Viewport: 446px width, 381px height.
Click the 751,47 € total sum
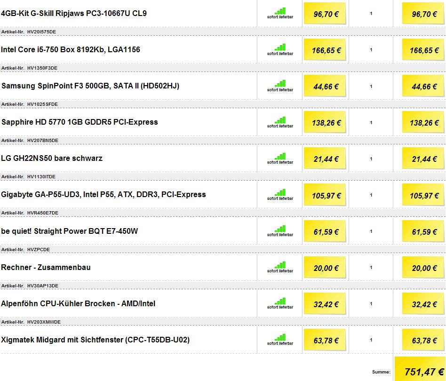(420, 369)
